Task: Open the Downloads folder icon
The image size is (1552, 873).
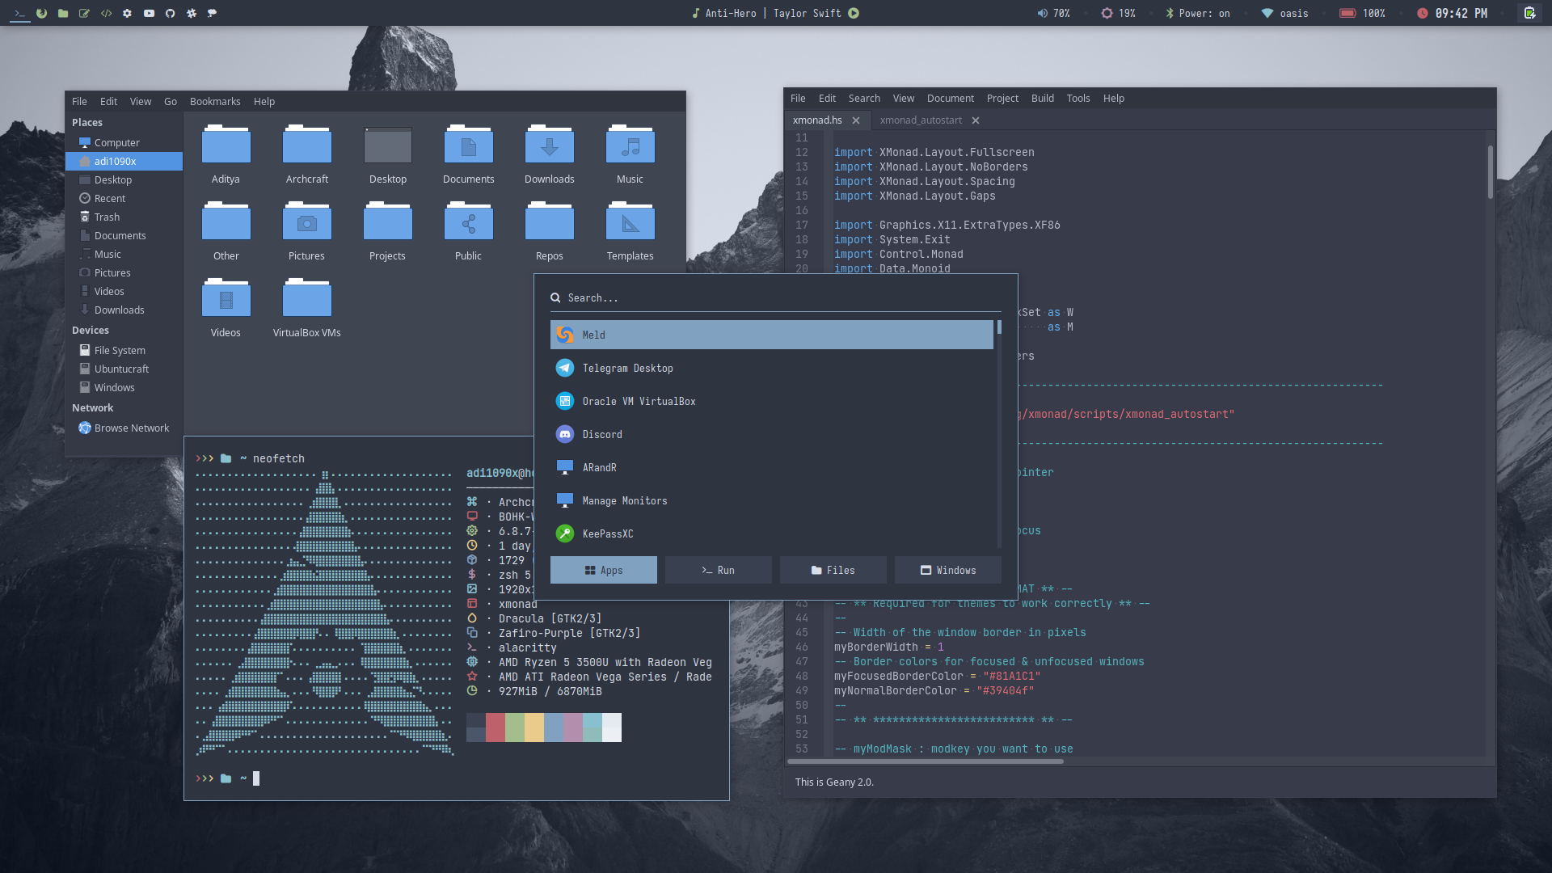Action: click(x=549, y=146)
